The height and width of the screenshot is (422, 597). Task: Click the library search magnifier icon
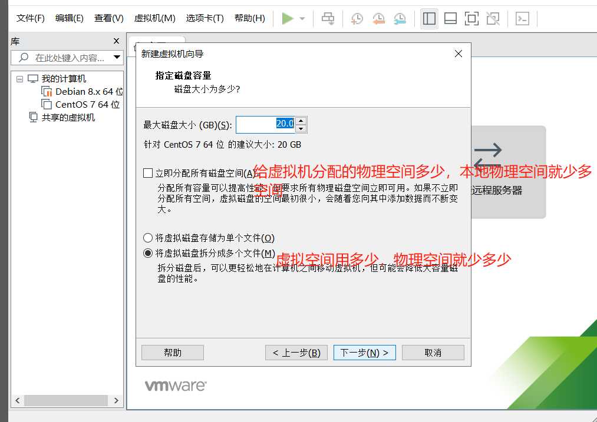24,58
